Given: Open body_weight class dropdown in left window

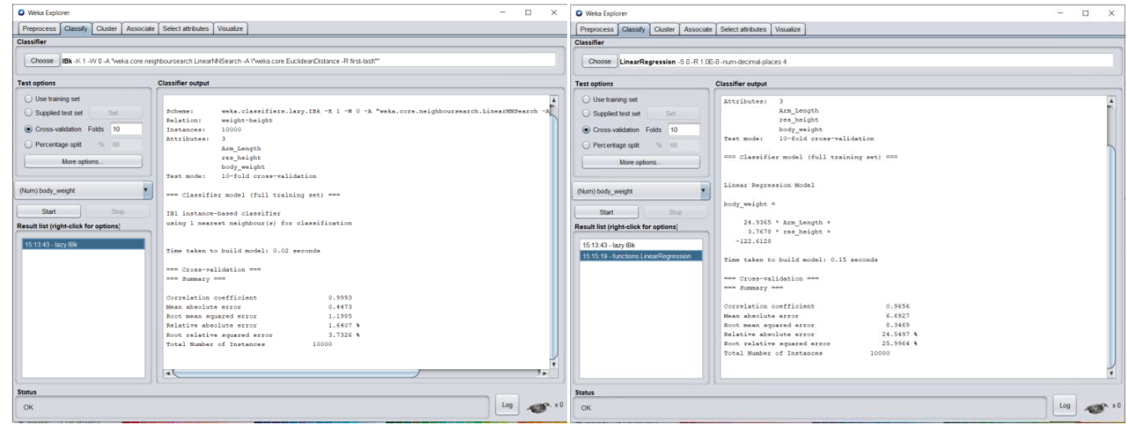Looking at the screenshot, I should click(84, 191).
